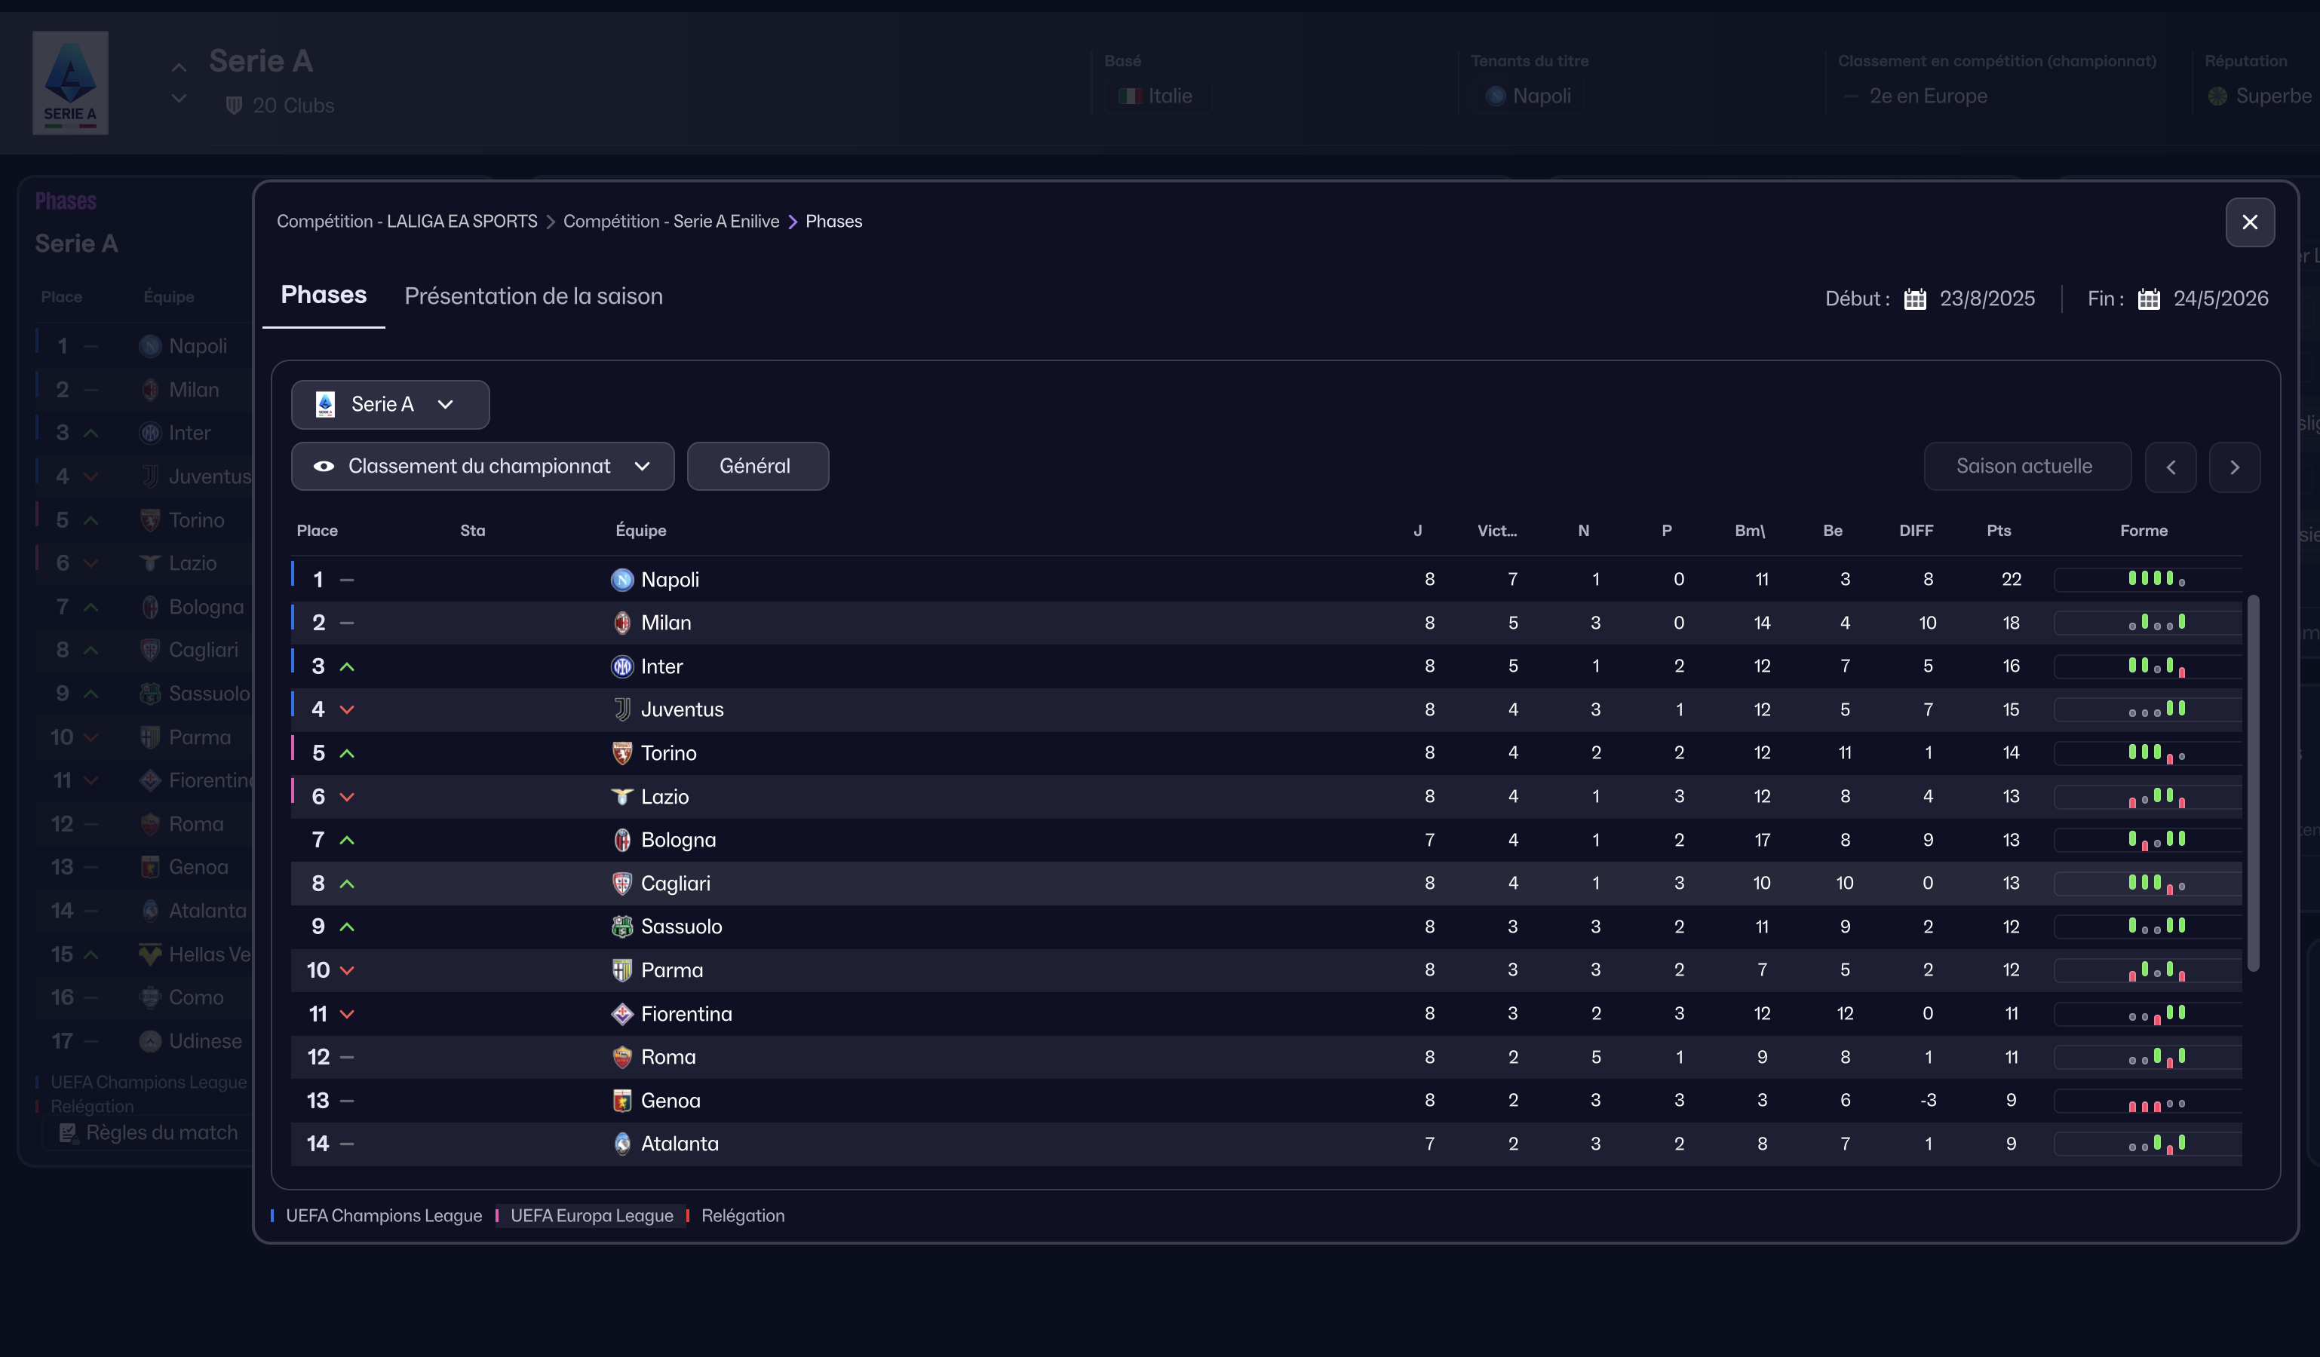Image resolution: width=2320 pixels, height=1357 pixels.
Task: Go to the next season arrow
Action: (x=2234, y=467)
